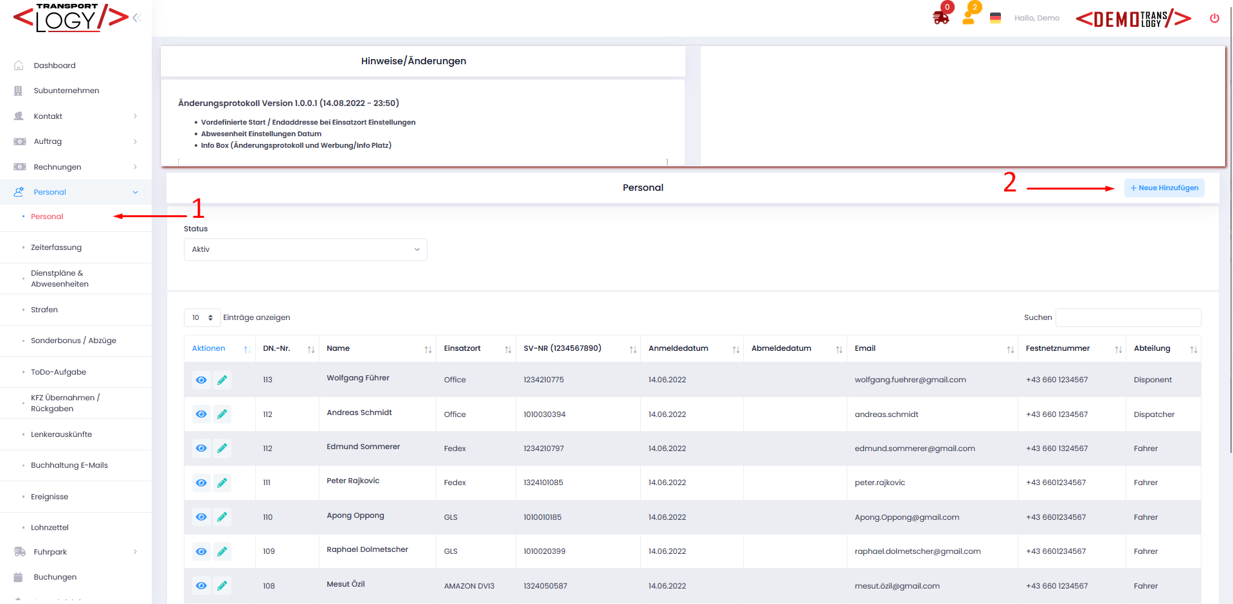Collapse the sidebar with the double chevron
Viewport: 1233px width, 604px height.
136,18
